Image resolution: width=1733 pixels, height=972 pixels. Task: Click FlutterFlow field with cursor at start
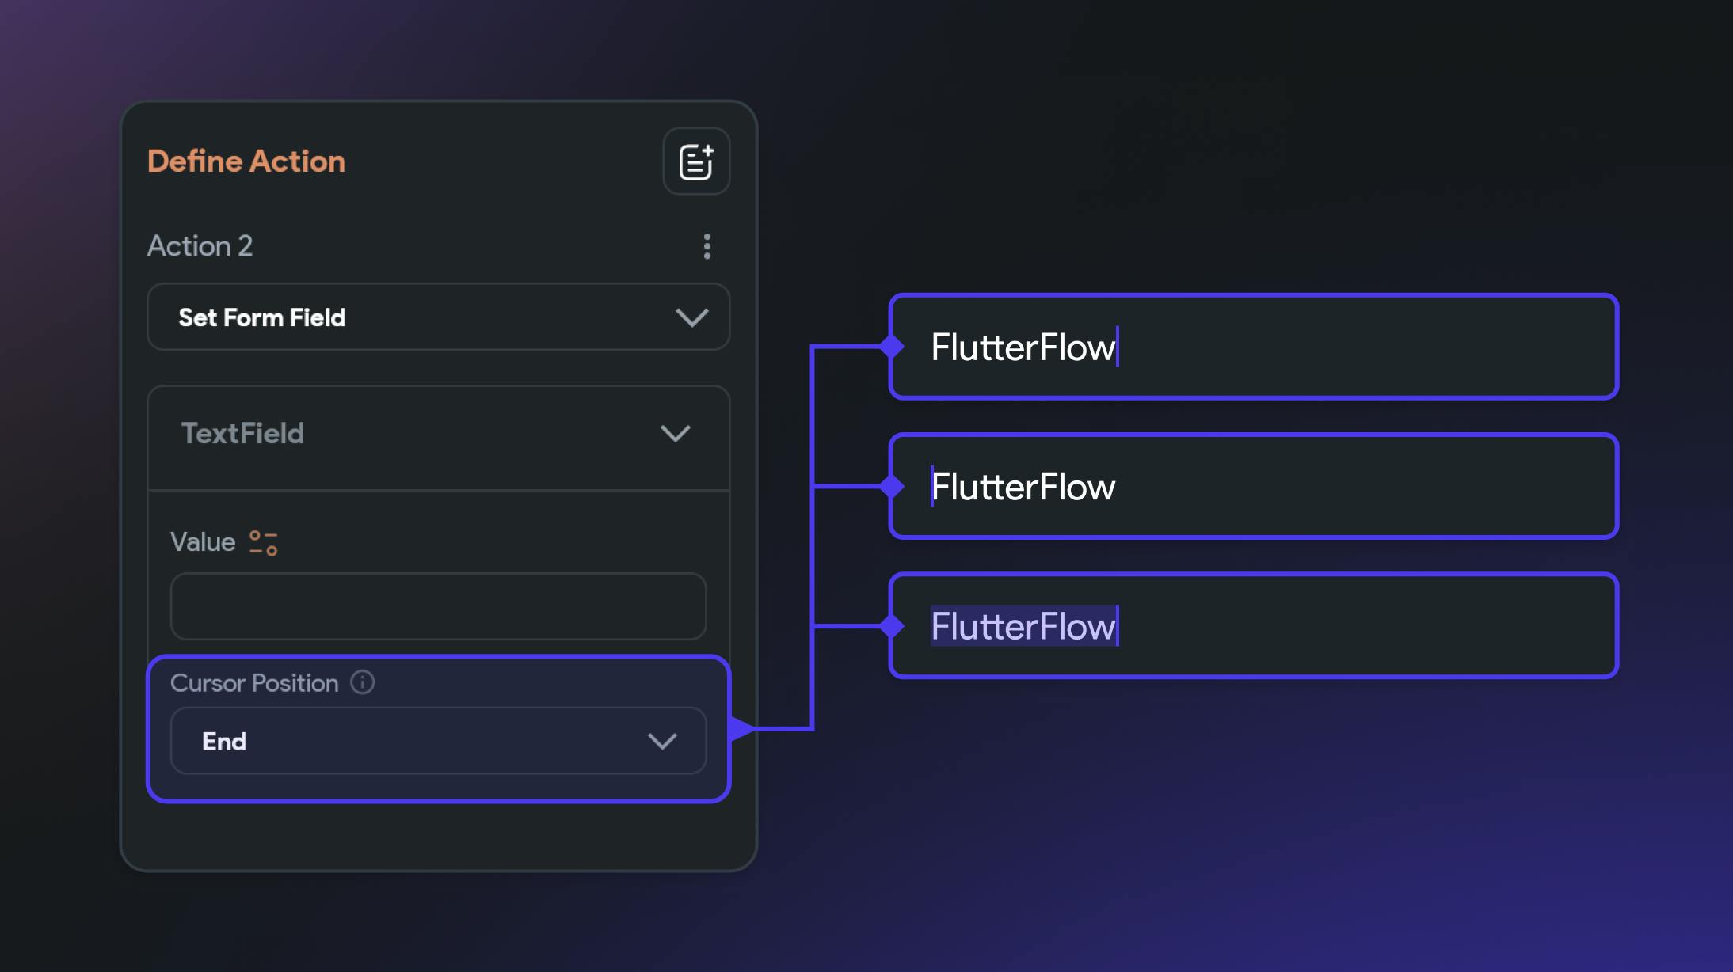click(1253, 486)
